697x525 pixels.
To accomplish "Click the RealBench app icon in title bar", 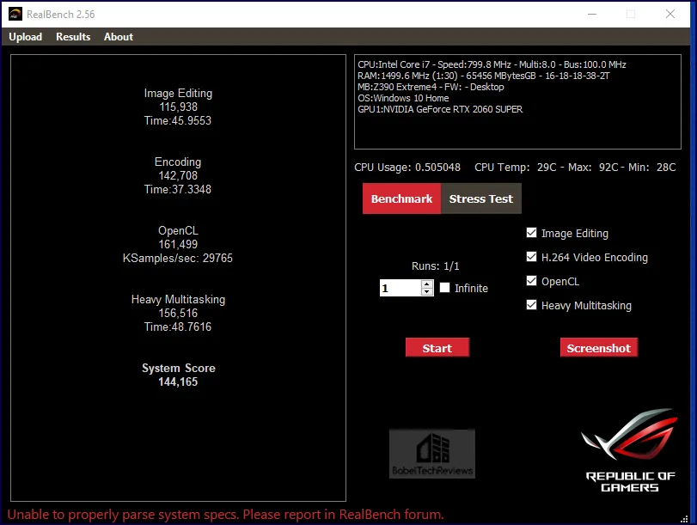I will click(x=15, y=15).
